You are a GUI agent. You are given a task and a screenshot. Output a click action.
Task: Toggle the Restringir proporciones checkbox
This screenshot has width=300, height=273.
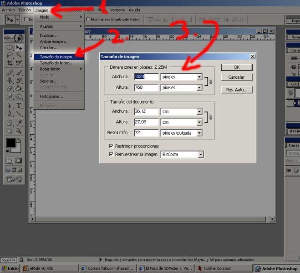111,146
